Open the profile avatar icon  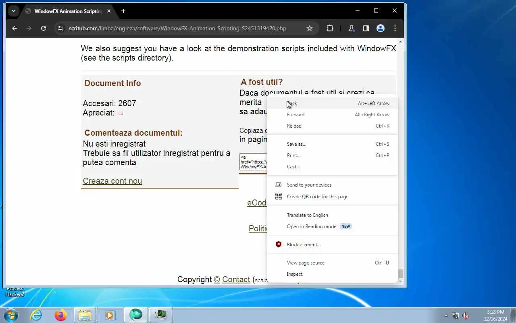point(381,28)
